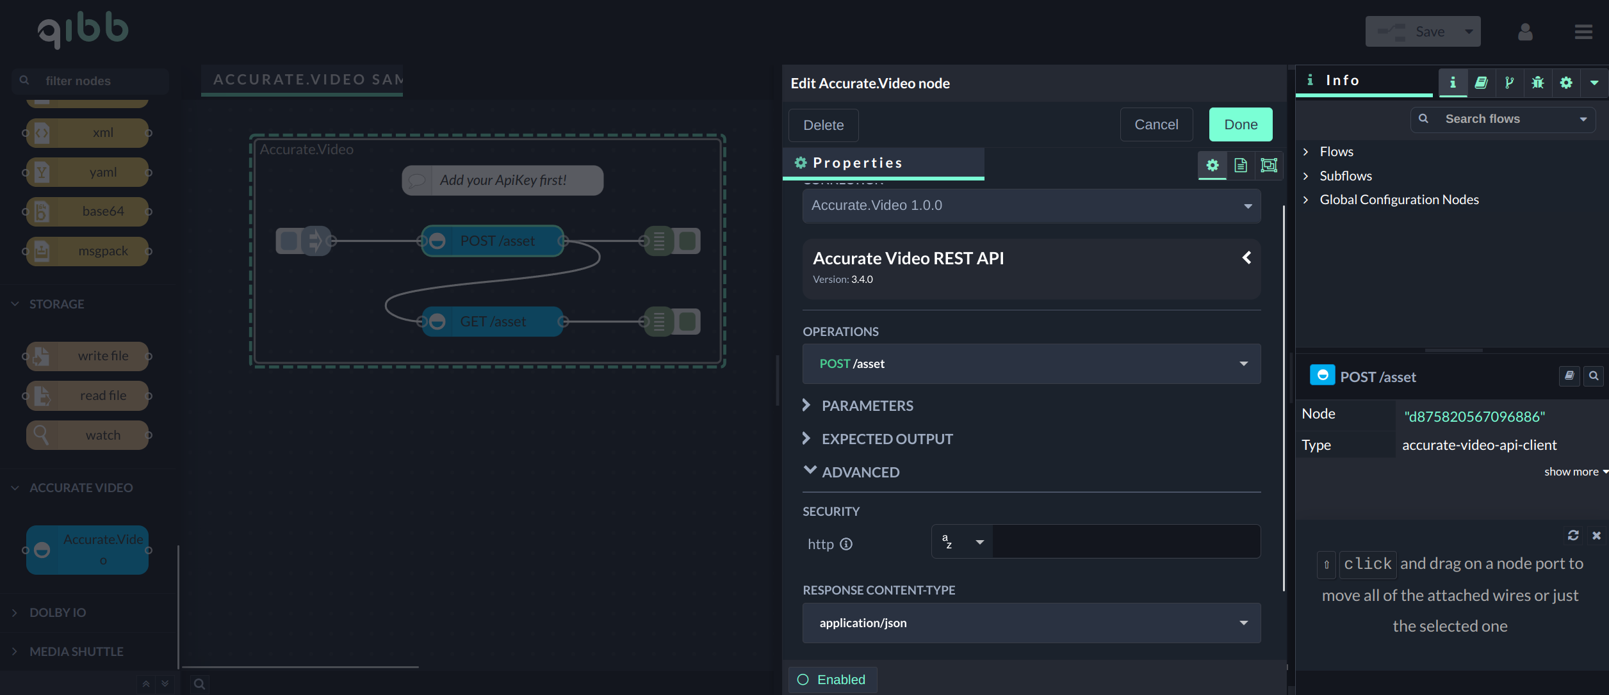The width and height of the screenshot is (1609, 695).
Task: Collapse the Accurate Video REST API section
Action: (x=1246, y=257)
